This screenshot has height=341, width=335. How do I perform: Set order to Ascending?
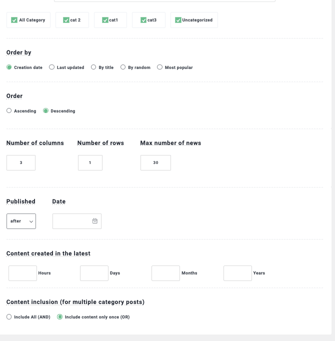(x=9, y=110)
